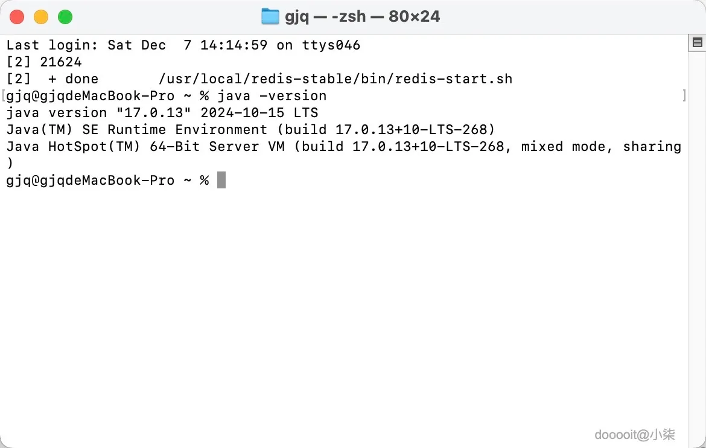Image resolution: width=706 pixels, height=448 pixels.
Task: Click the "17.0.13" quoted version string
Action: pyautogui.click(x=150, y=112)
